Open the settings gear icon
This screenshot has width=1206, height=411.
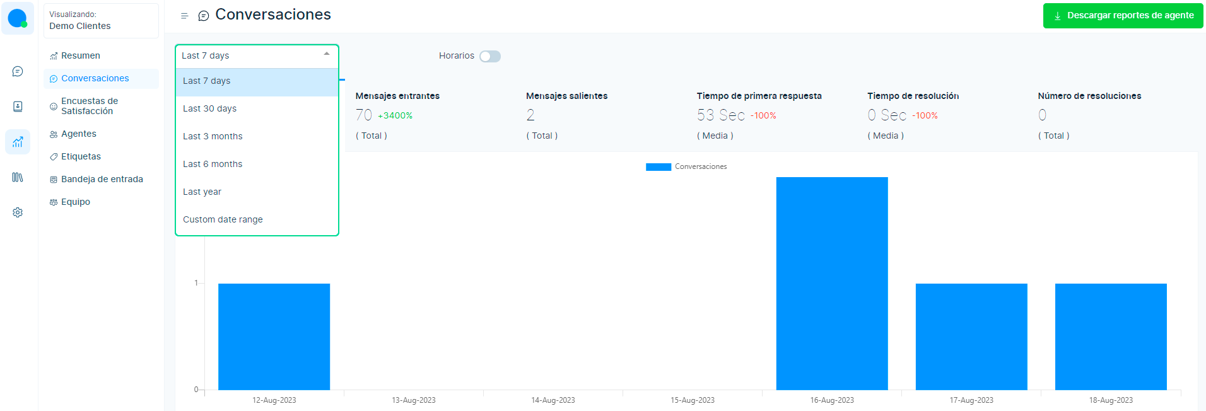(18, 212)
